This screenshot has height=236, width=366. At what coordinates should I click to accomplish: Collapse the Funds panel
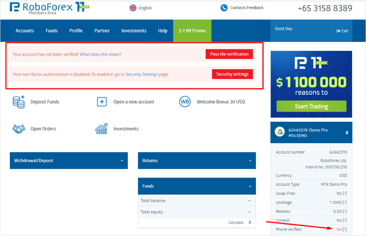click(x=197, y=186)
